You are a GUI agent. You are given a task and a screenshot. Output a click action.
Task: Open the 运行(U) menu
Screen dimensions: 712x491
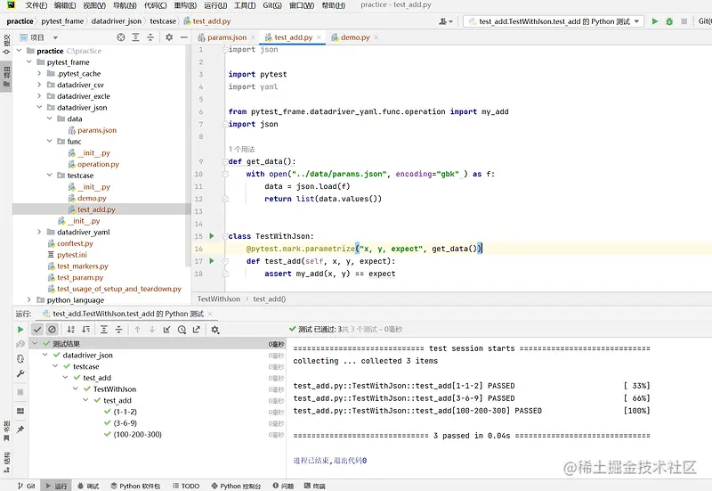(215, 5)
